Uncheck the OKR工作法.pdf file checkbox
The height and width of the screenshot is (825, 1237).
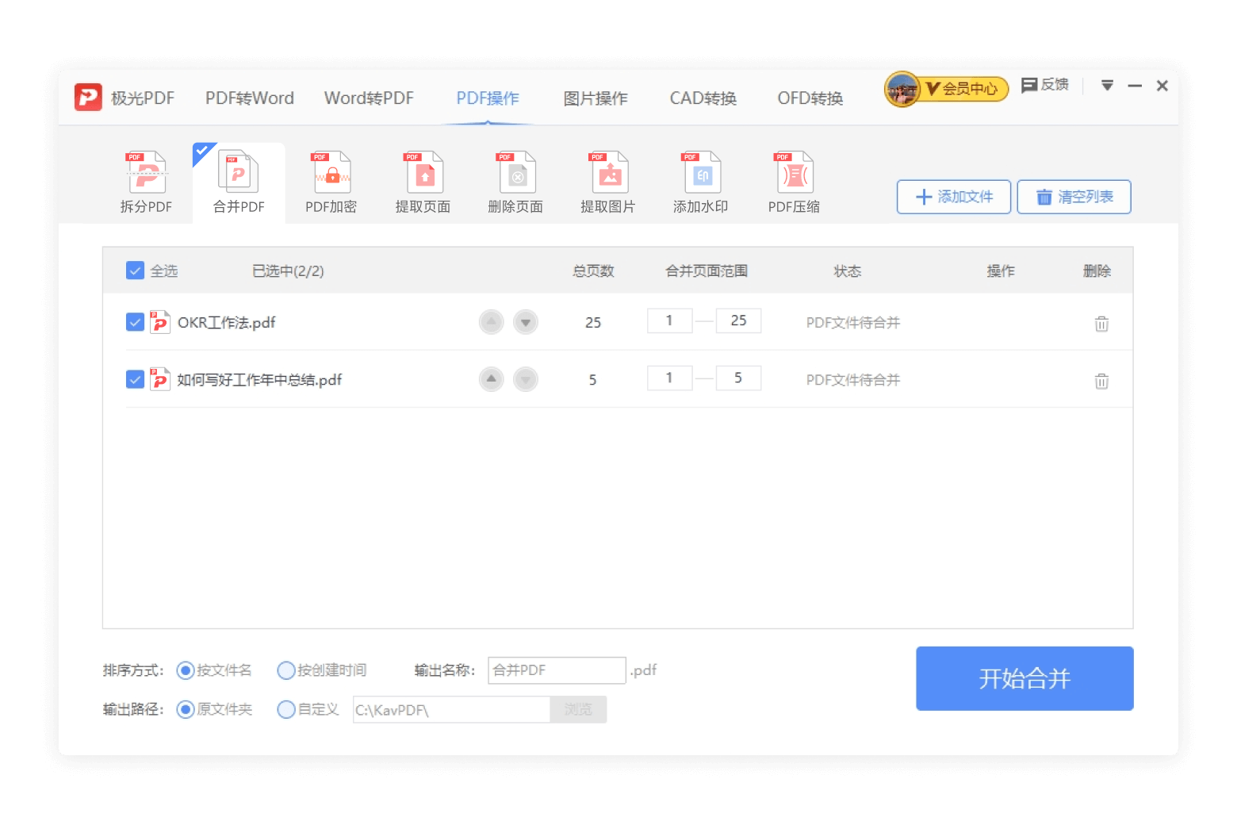(x=135, y=322)
